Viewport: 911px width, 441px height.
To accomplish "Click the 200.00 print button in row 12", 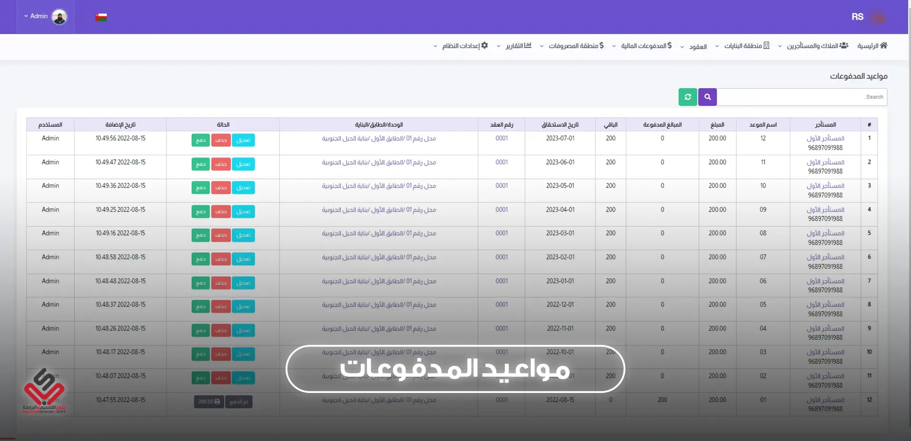I will [x=209, y=402].
